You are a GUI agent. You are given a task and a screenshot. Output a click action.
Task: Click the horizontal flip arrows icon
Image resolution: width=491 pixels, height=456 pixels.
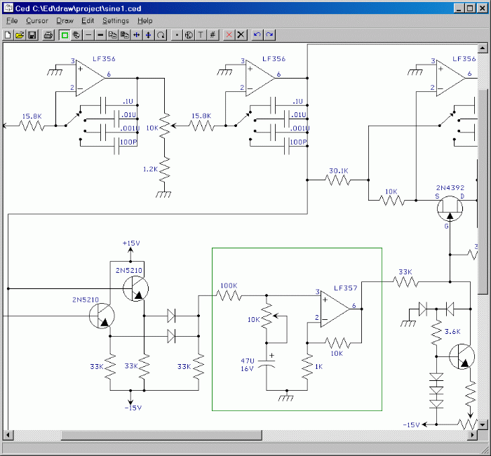[x=137, y=34]
